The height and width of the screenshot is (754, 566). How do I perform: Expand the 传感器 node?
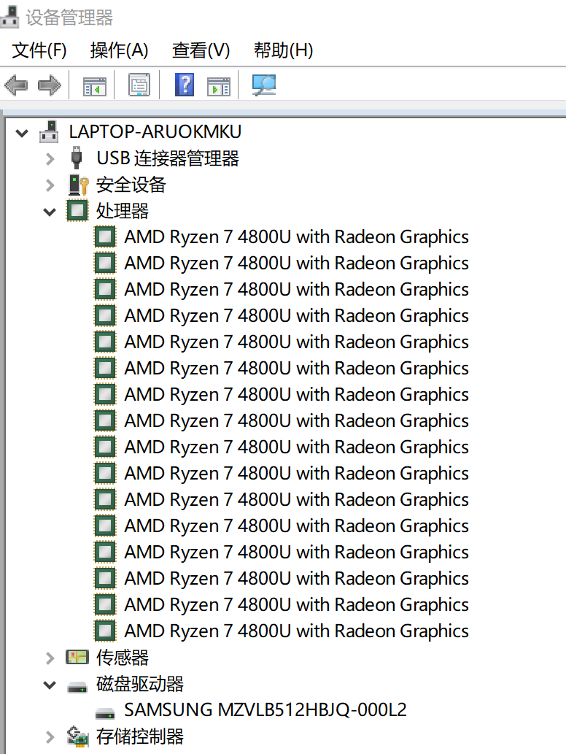tap(50, 658)
